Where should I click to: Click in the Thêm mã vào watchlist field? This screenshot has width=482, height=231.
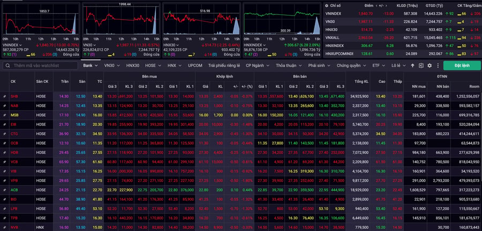pos(40,66)
